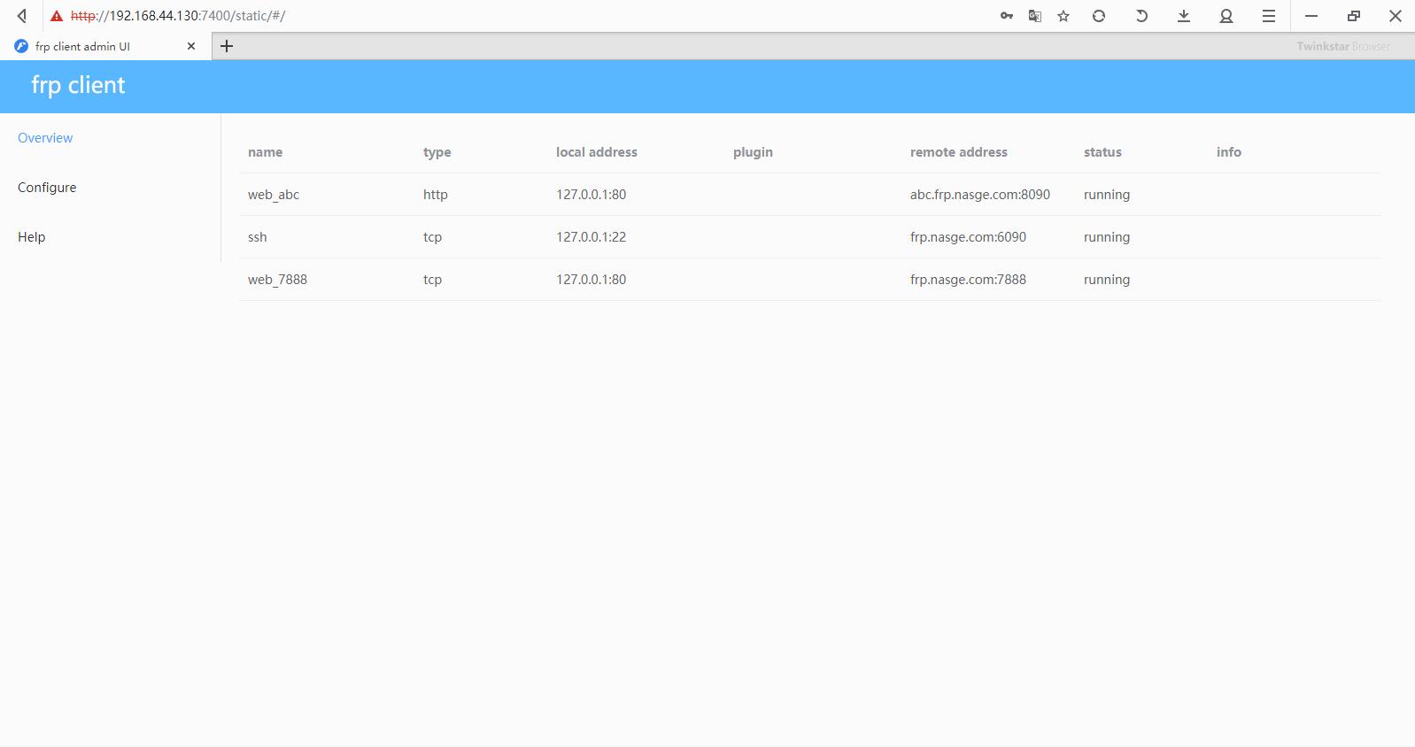Open the user account icon
Screen dimensions: 1415x747
[1226, 16]
